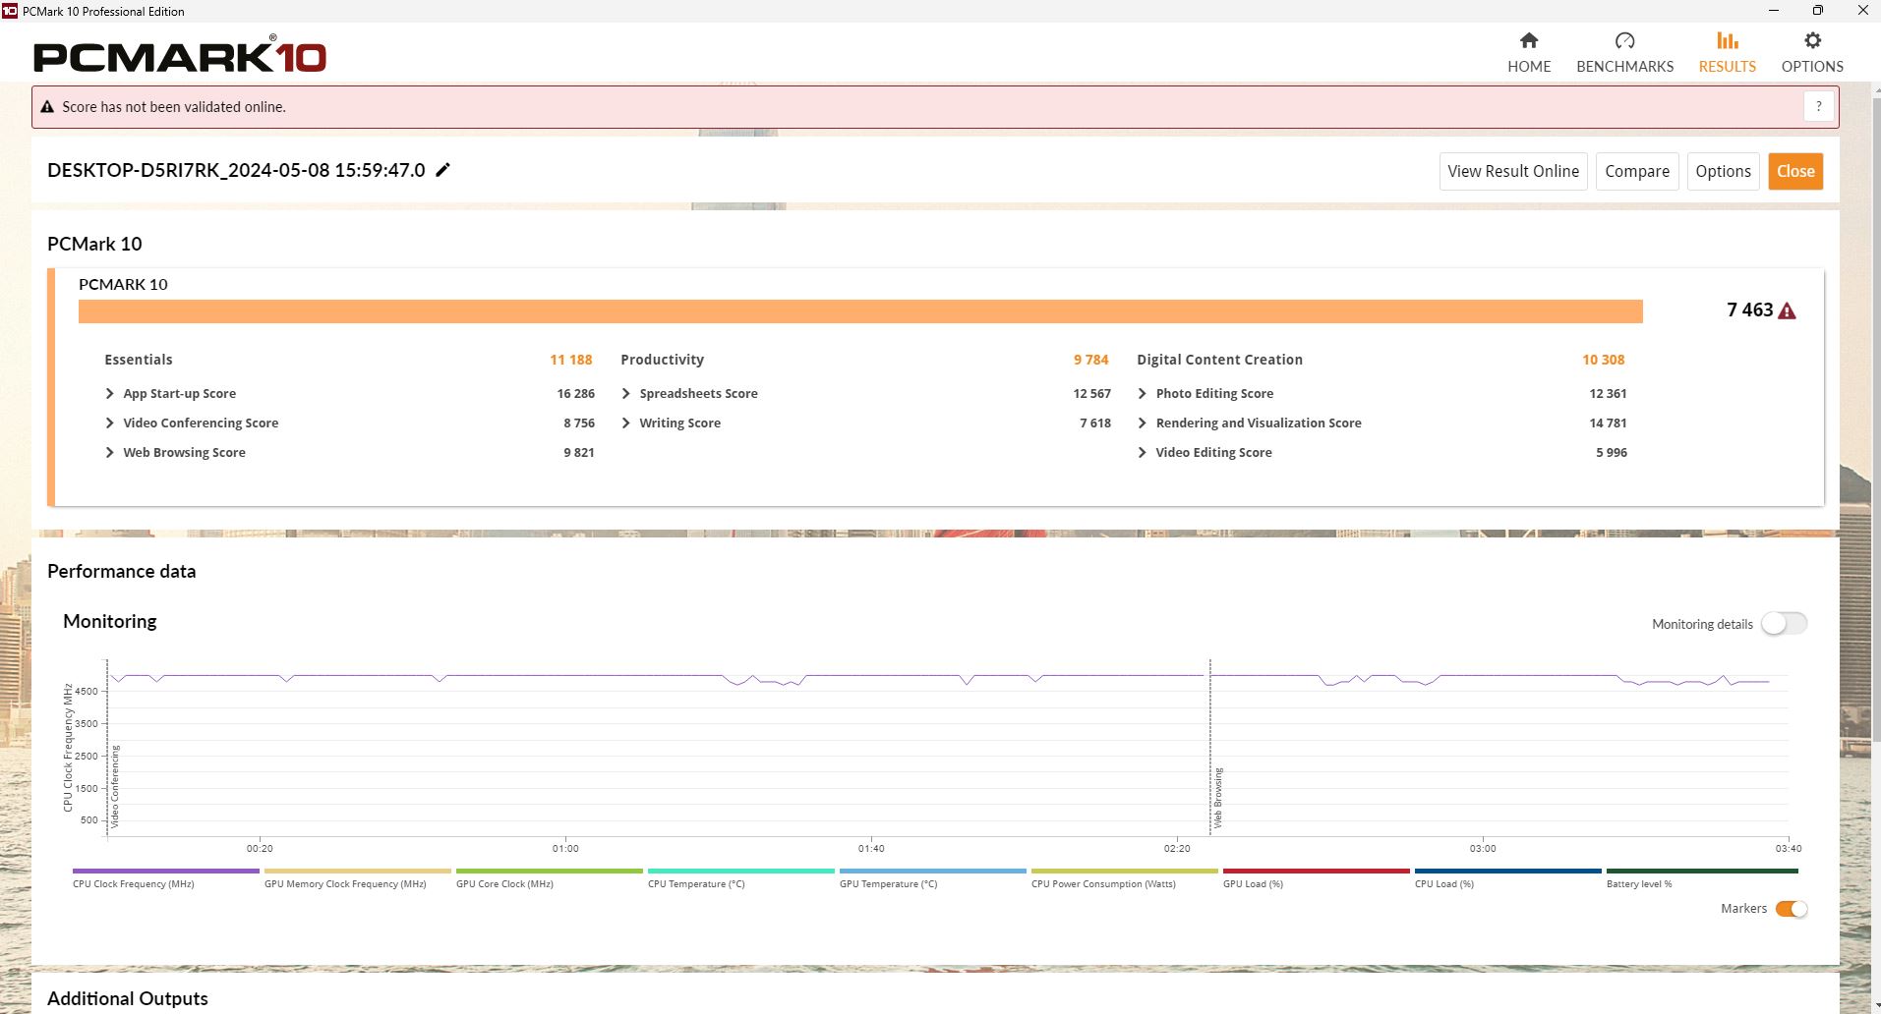The height and width of the screenshot is (1014, 1881).
Task: Select GPU Memory Clock Frequency legend swatch
Action: point(358,871)
